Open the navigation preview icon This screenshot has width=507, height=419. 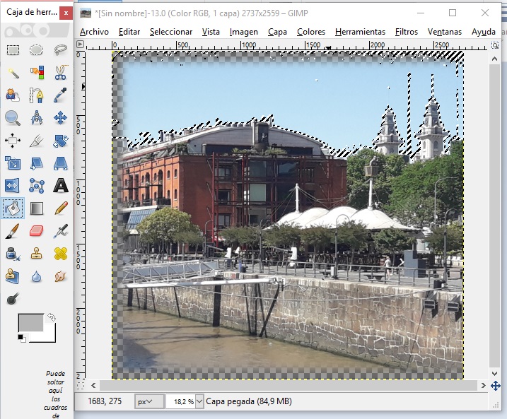click(x=496, y=386)
